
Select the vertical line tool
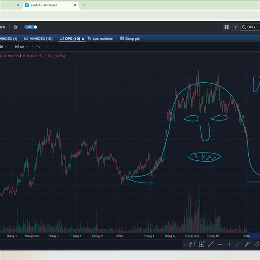[229, 244]
